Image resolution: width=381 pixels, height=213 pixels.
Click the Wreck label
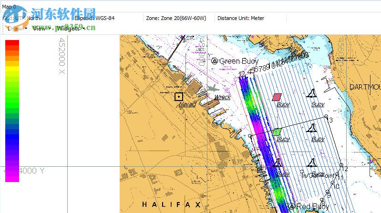(x=223, y=97)
